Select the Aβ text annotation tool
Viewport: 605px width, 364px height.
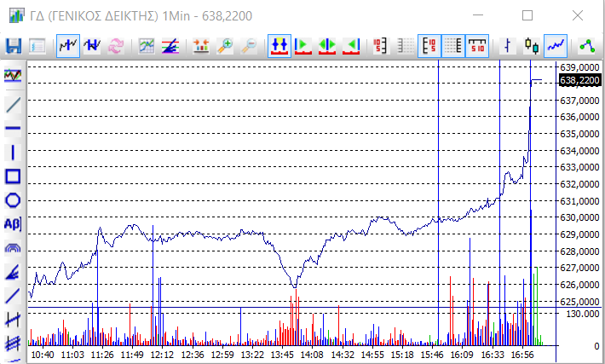[13, 224]
